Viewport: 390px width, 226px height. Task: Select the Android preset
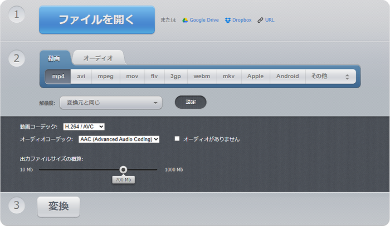(288, 76)
